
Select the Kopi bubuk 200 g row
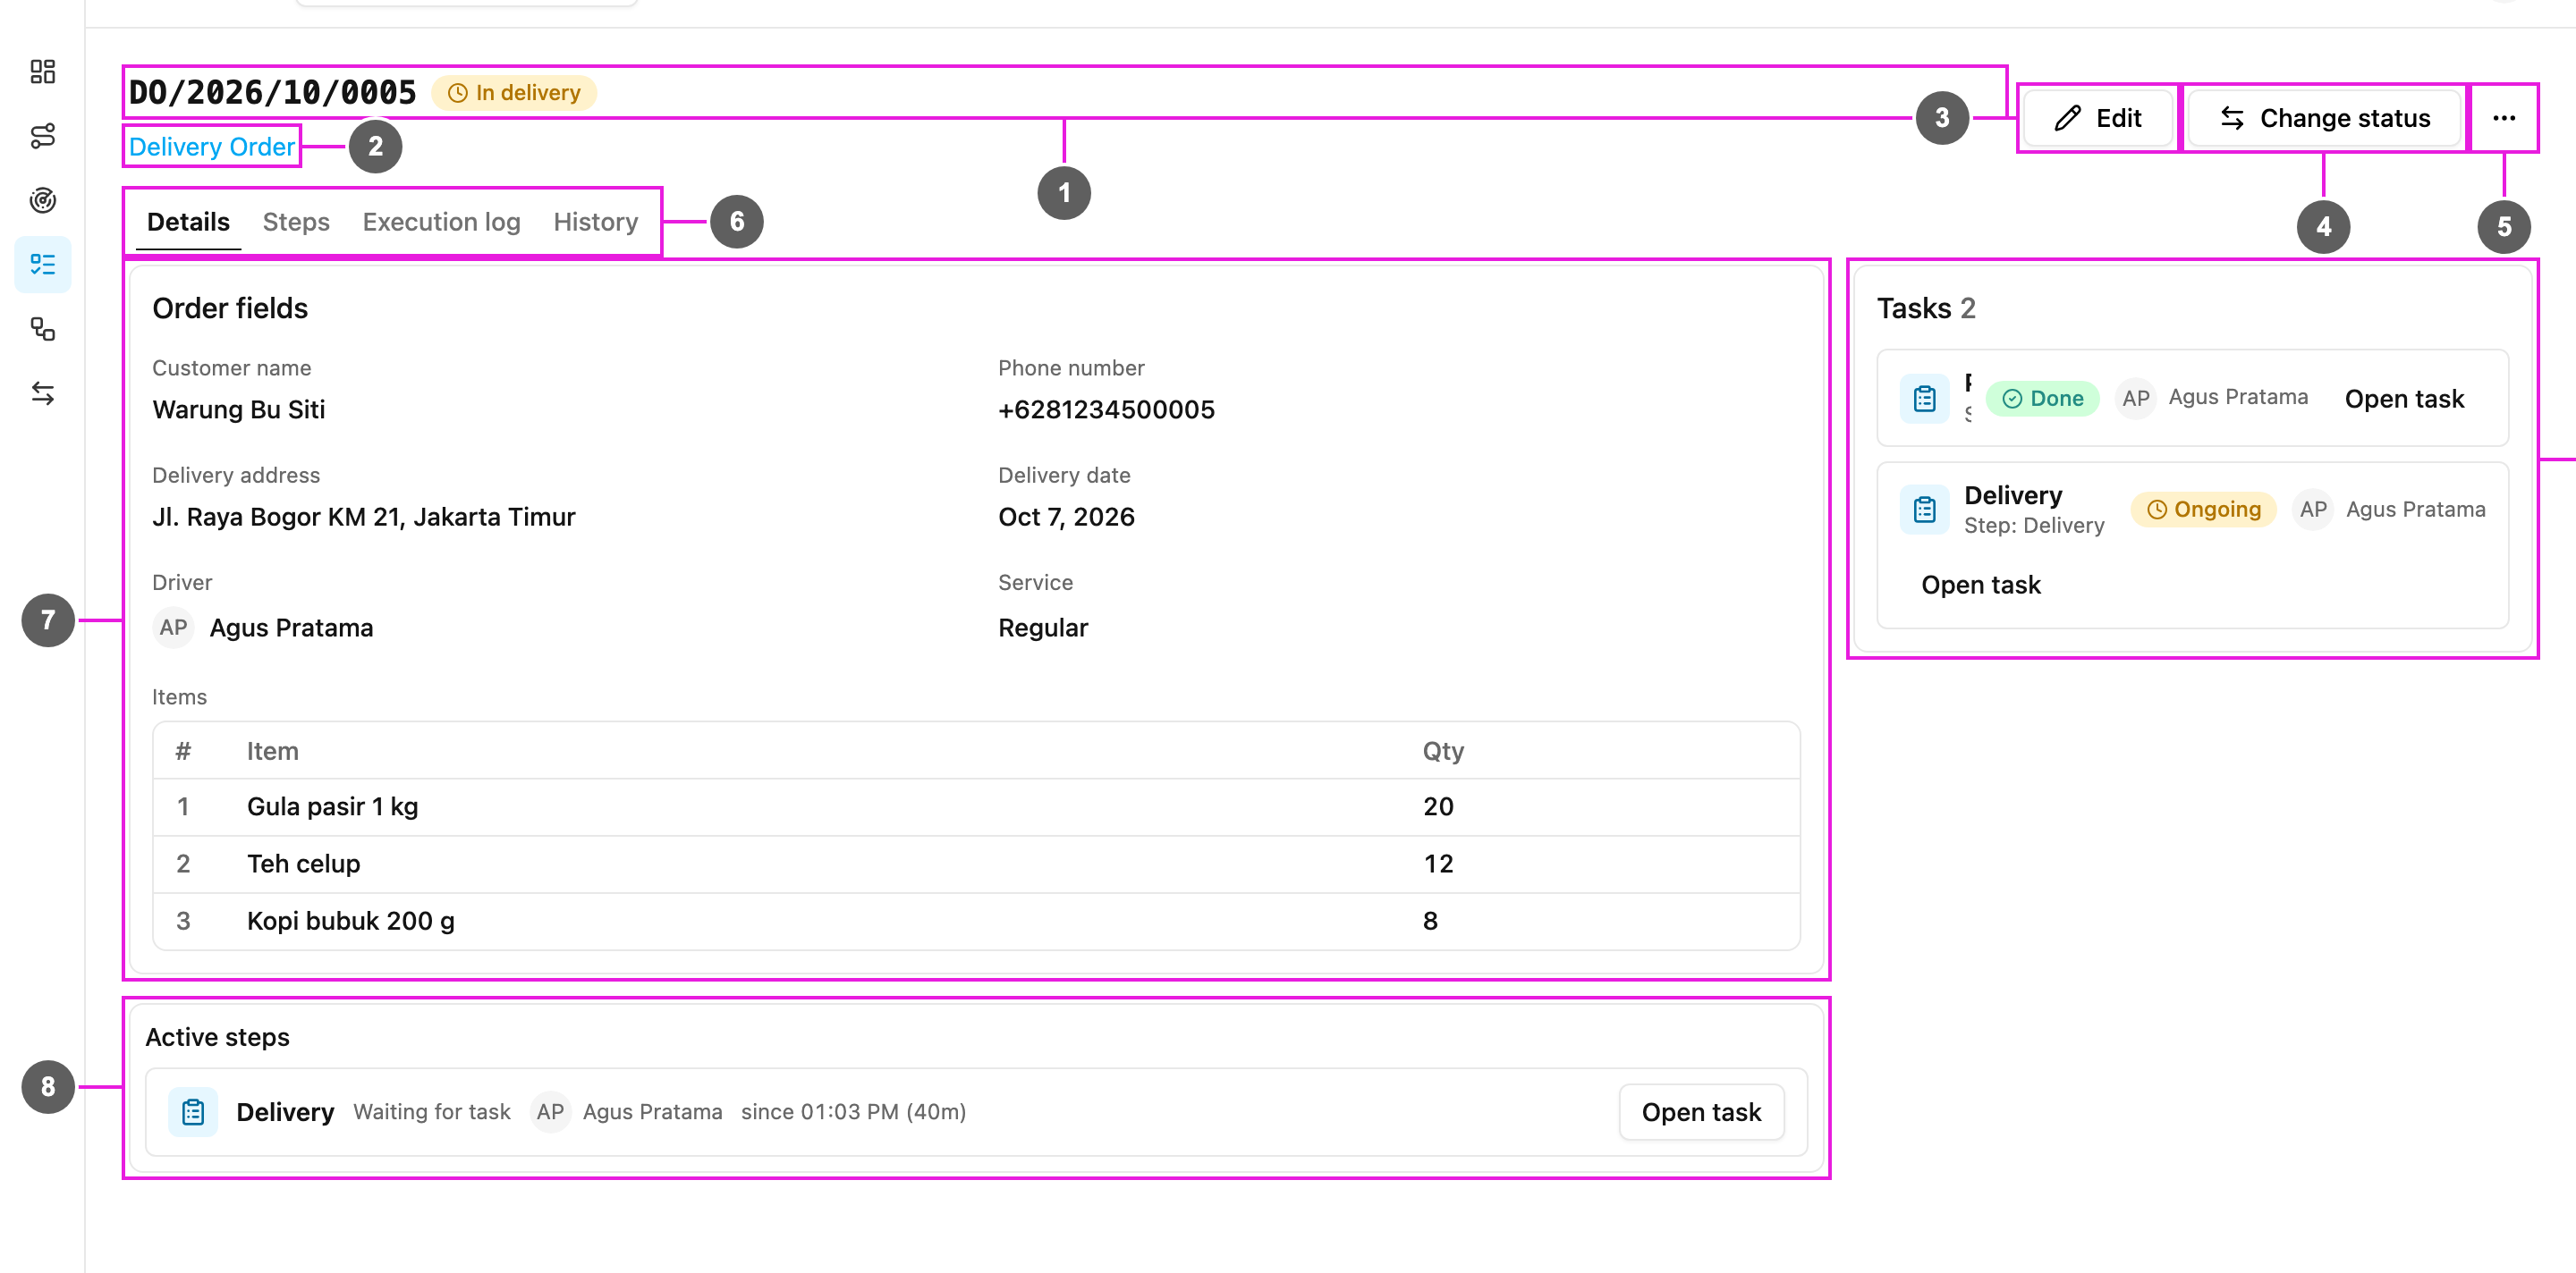point(976,922)
